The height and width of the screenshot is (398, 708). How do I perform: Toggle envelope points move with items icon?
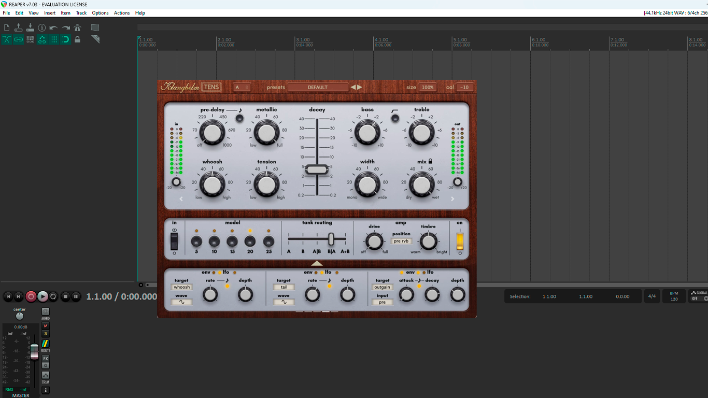click(42, 39)
